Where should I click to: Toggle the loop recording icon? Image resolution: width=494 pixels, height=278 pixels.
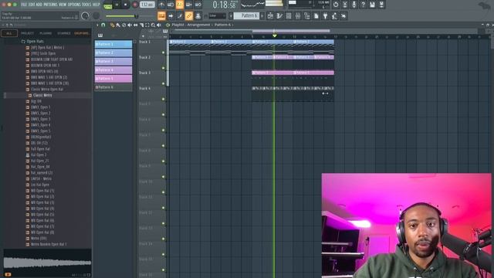click(x=198, y=5)
